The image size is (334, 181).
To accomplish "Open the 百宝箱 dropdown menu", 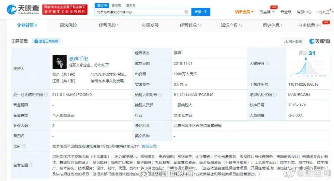I will pos(267,12).
